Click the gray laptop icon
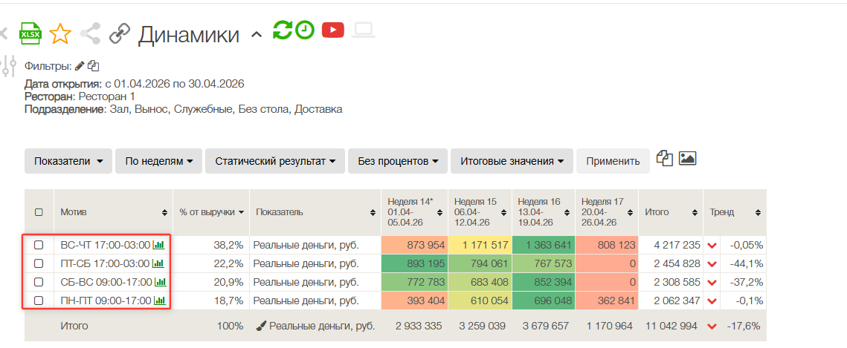The height and width of the screenshot is (348, 847). [x=364, y=30]
